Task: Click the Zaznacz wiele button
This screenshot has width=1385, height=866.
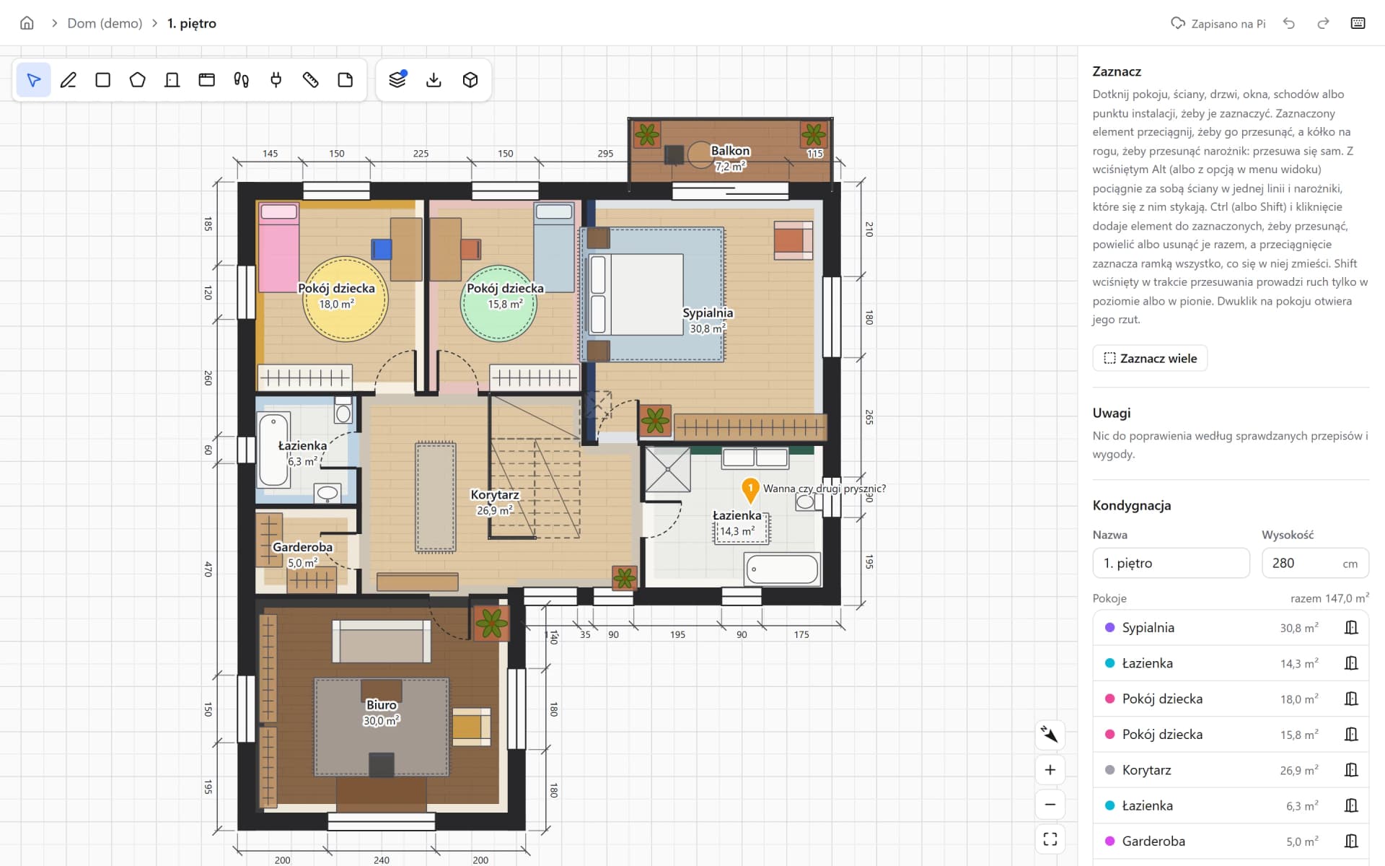Action: click(x=1150, y=358)
